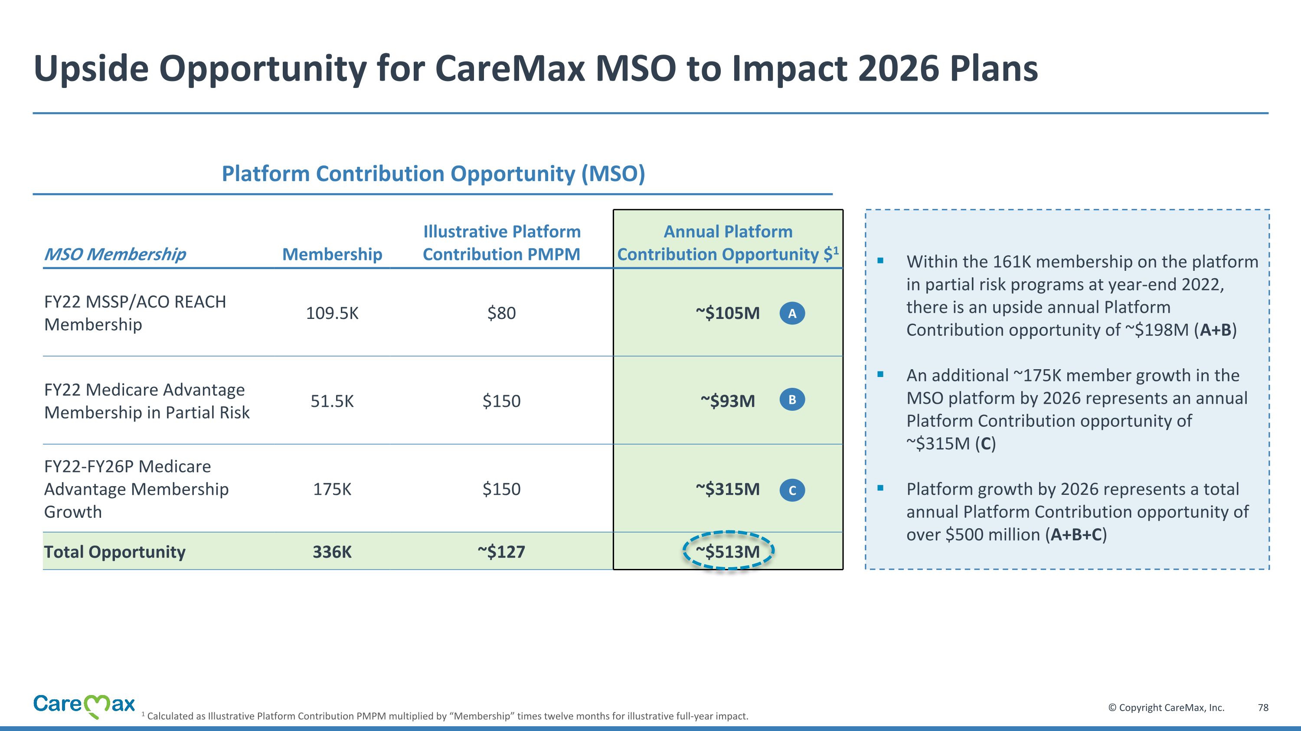Click the 175K membership value
The image size is (1301, 731).
click(x=332, y=489)
